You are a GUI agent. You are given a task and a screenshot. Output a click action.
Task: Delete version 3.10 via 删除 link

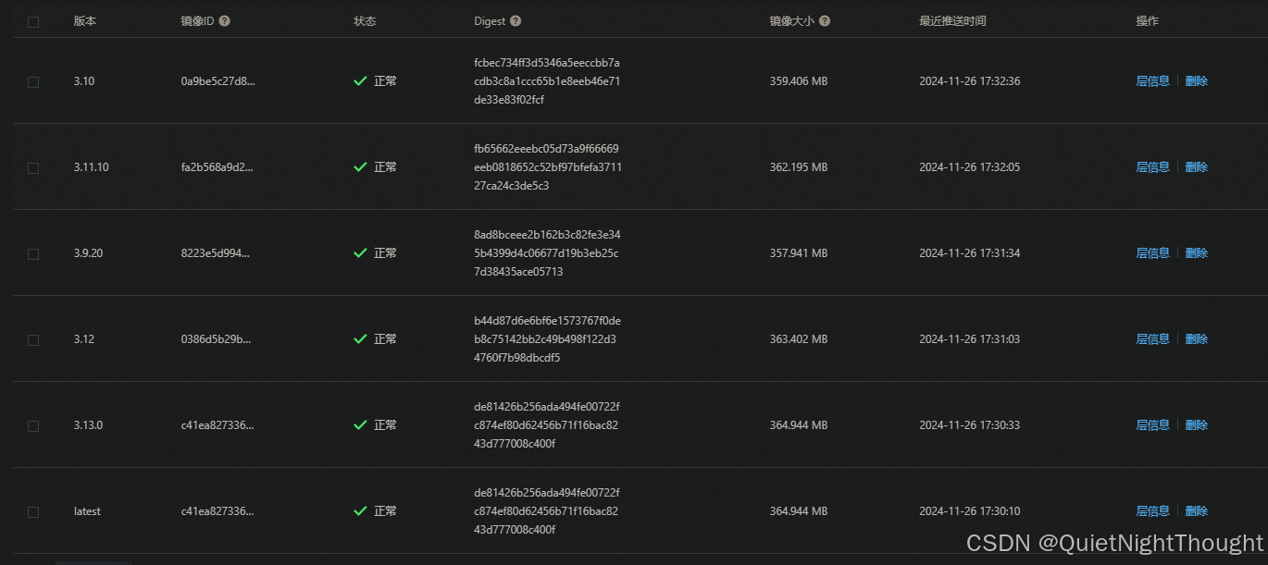click(x=1196, y=81)
